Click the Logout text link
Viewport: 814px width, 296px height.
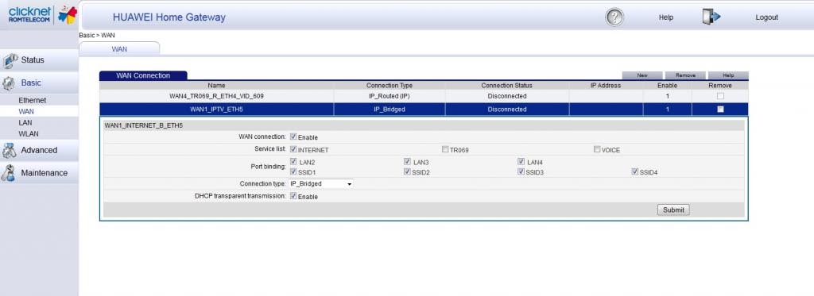tap(767, 17)
